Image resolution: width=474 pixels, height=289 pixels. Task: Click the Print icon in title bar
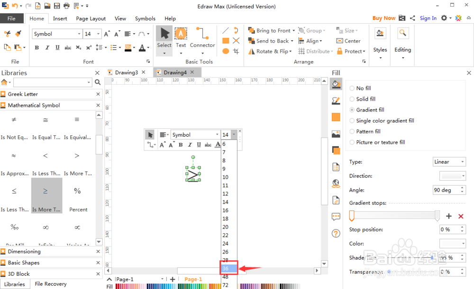coord(66,6)
